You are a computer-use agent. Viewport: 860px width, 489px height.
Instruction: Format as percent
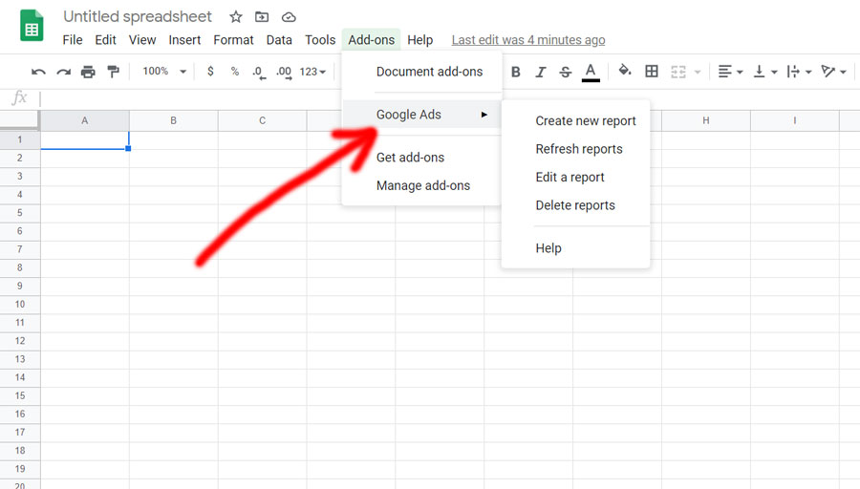235,72
